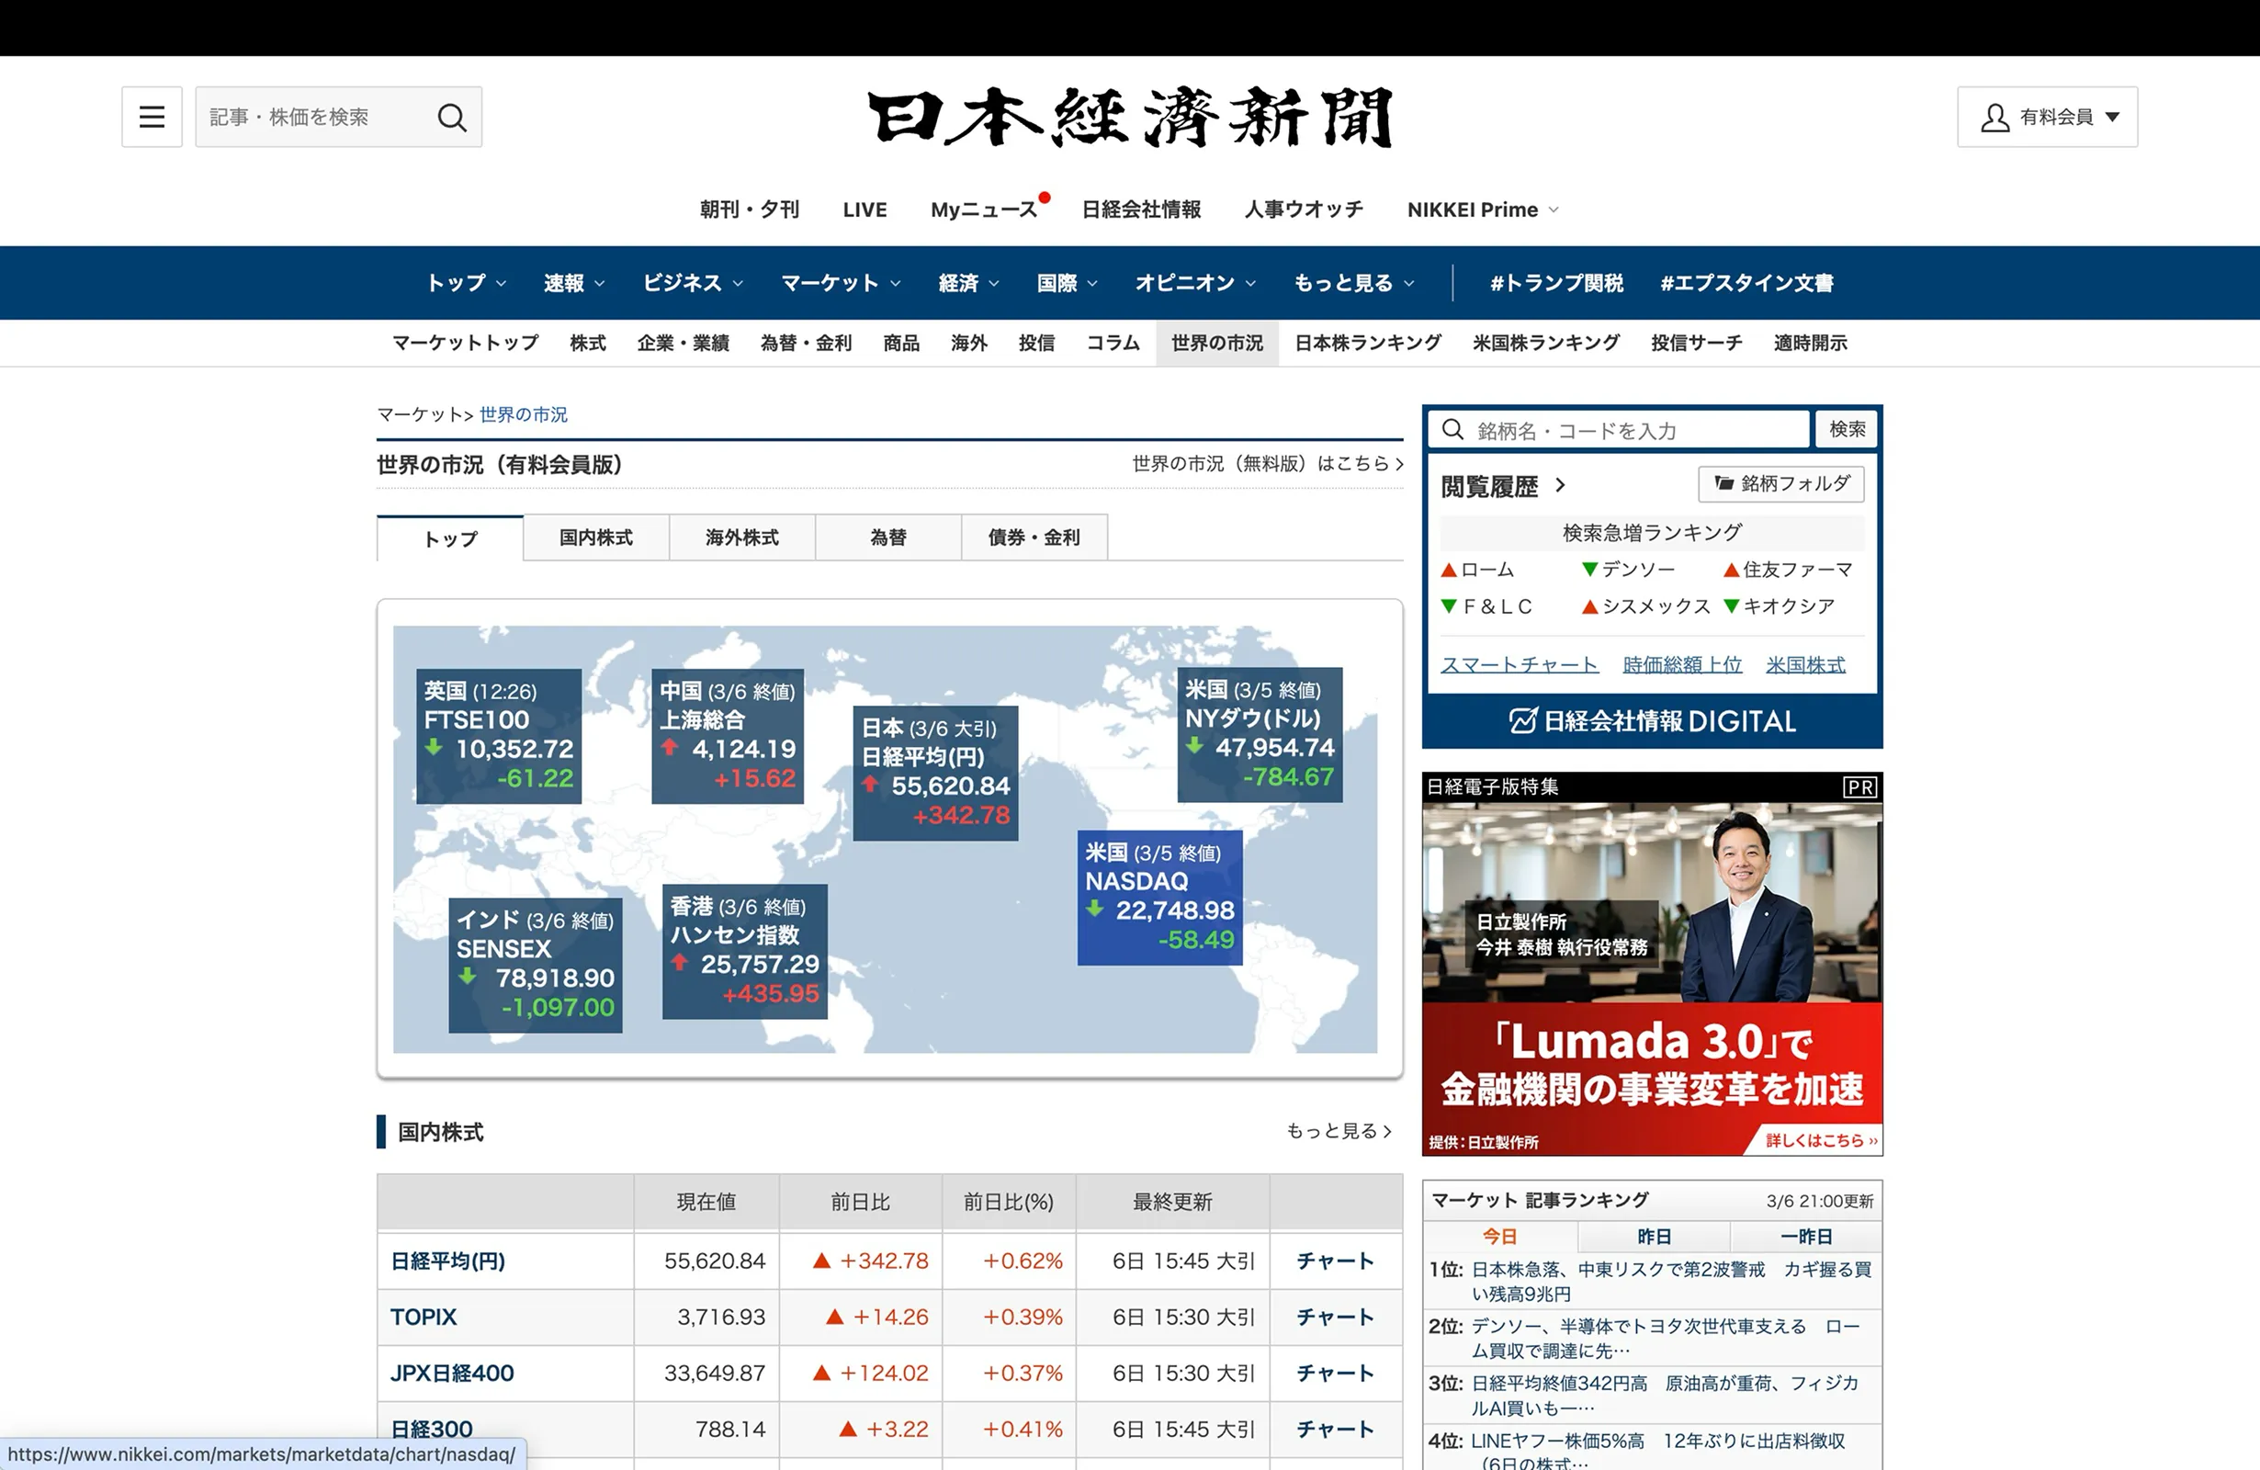Select the 国内株式 tab
Image resolution: width=2260 pixels, height=1470 pixels.
pos(596,537)
